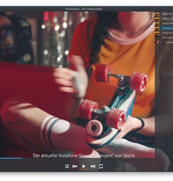
Task: Click the interlaced entry thumbnail image
Action: coord(157,42)
